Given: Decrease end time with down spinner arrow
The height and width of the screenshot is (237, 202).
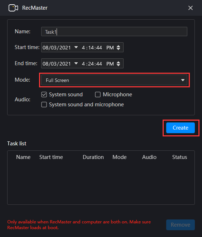Looking at the screenshot, I should tap(119, 65).
